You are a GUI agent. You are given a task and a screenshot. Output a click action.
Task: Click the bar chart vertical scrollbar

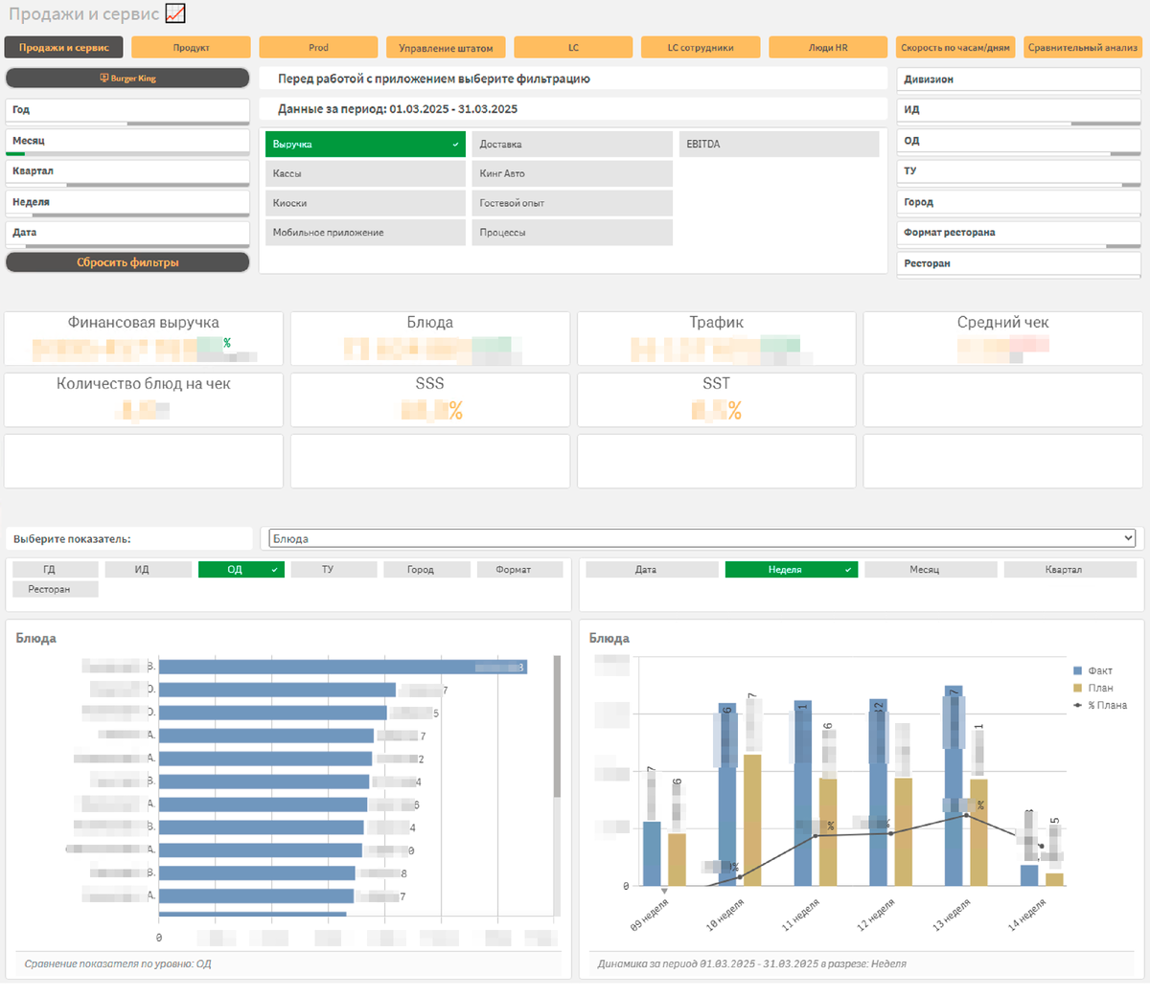(557, 728)
